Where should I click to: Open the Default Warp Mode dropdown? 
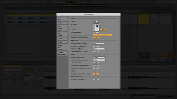pos(99,49)
